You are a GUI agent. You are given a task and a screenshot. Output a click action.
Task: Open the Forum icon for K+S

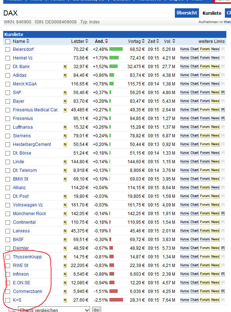point(205,300)
